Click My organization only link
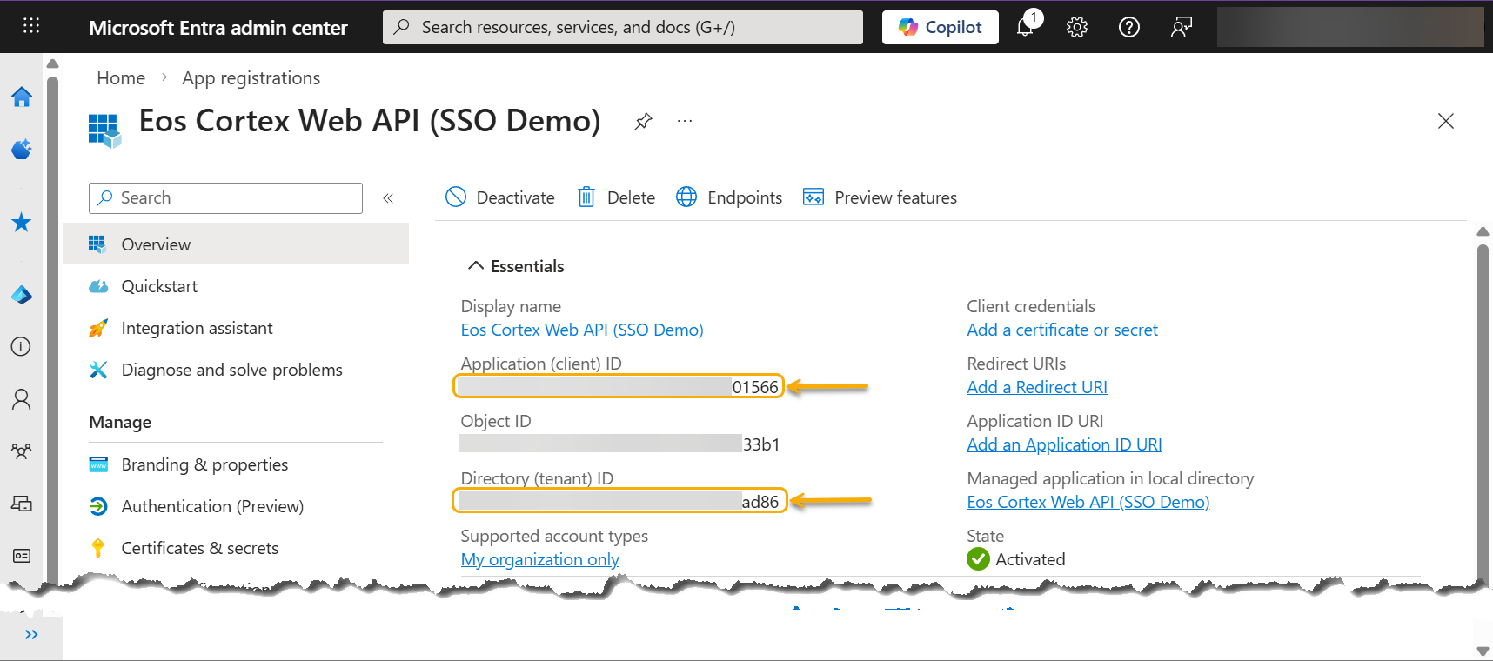Screen dimensions: 1493x661 (x=540, y=559)
